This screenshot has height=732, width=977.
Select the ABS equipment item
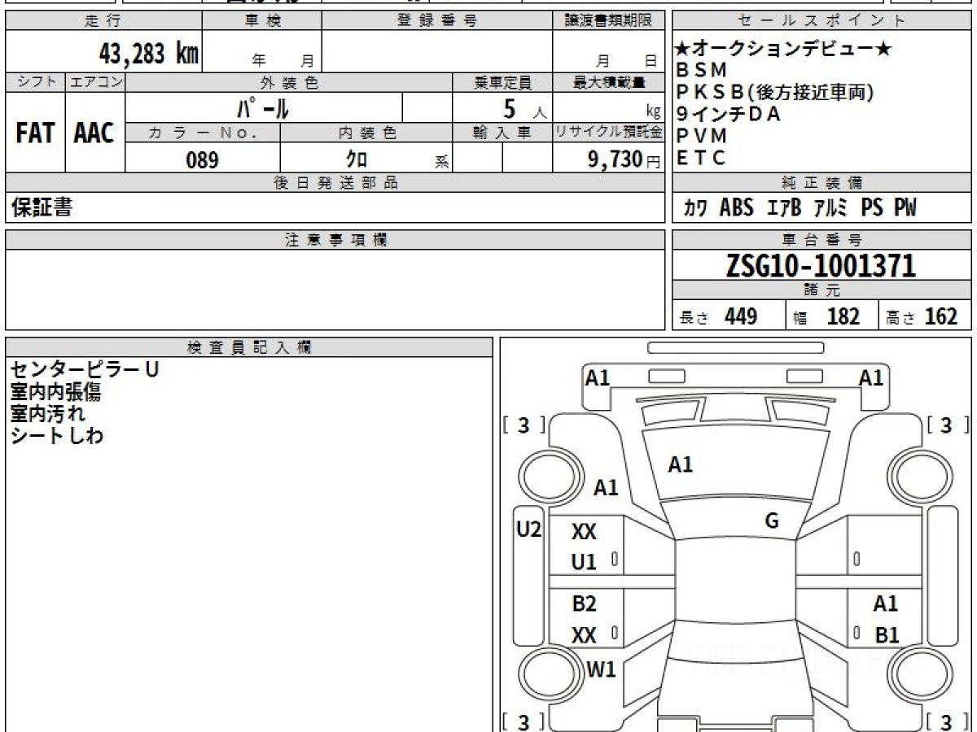pos(737,208)
